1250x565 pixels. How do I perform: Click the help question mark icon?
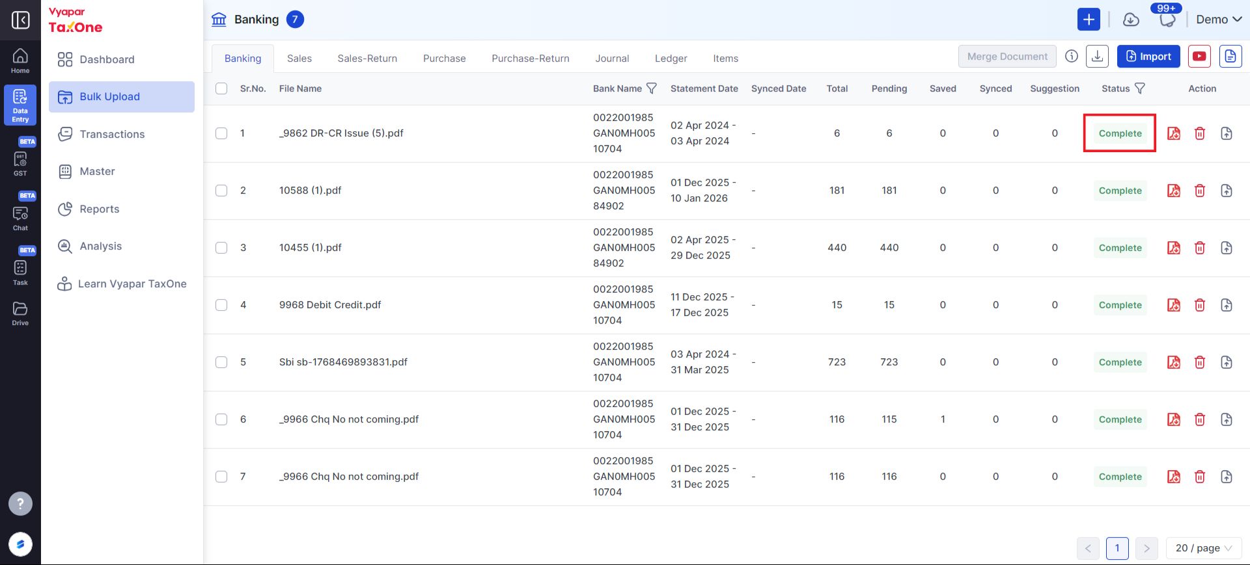tap(20, 503)
